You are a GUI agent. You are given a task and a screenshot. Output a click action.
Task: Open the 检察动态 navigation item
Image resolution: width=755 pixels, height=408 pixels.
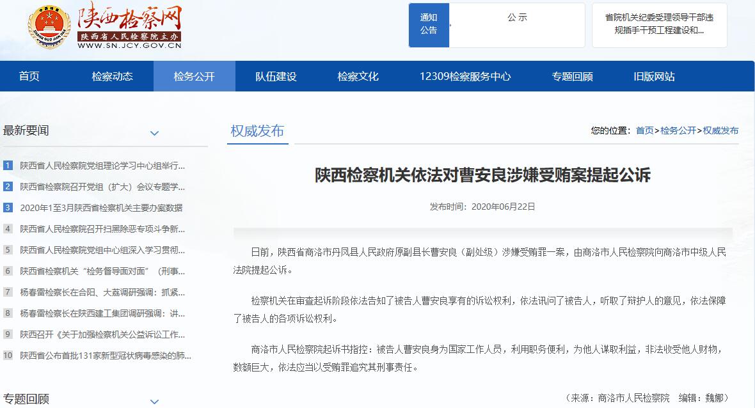[113, 77]
